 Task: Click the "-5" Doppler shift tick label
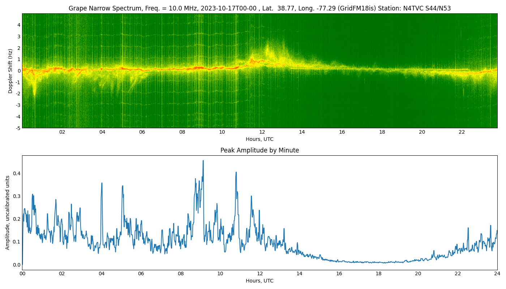click(17, 128)
